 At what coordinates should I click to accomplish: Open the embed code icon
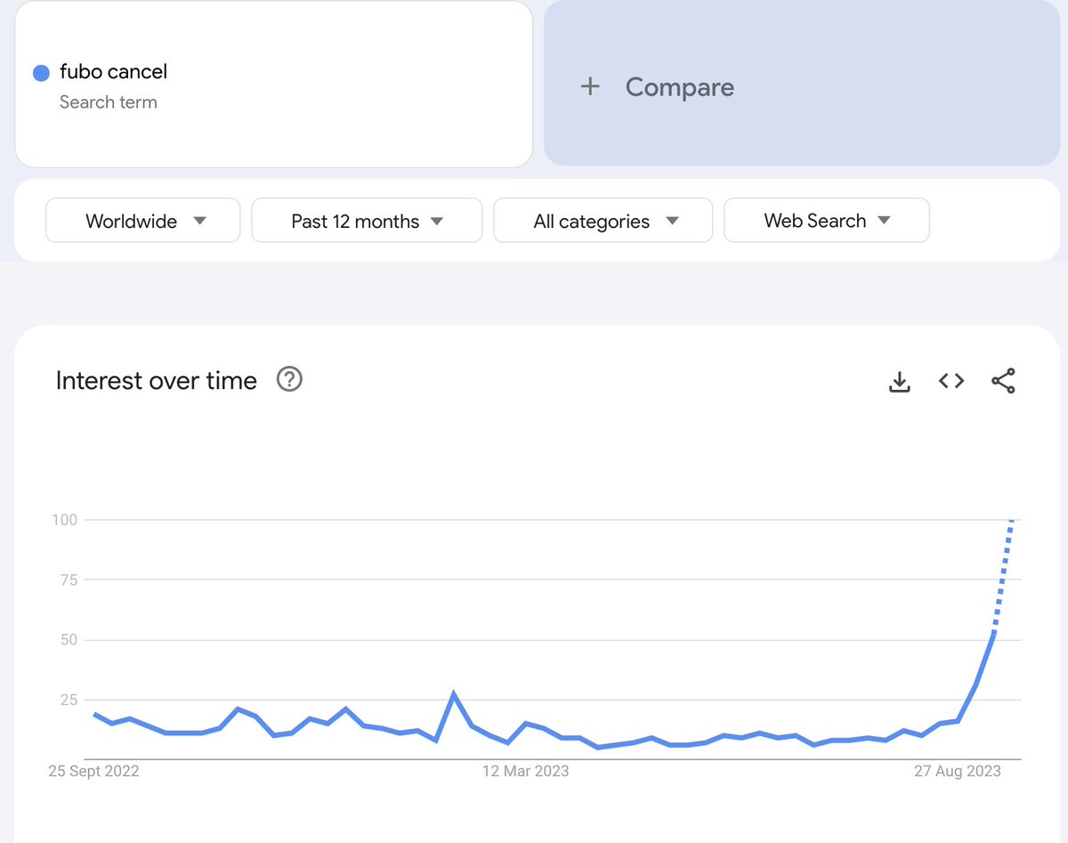951,381
